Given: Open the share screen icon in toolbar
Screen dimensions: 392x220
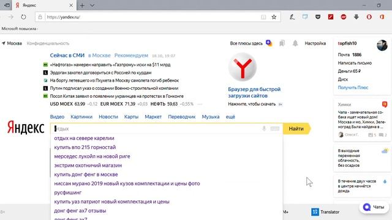Looking at the screenshot, I should (x=305, y=17).
